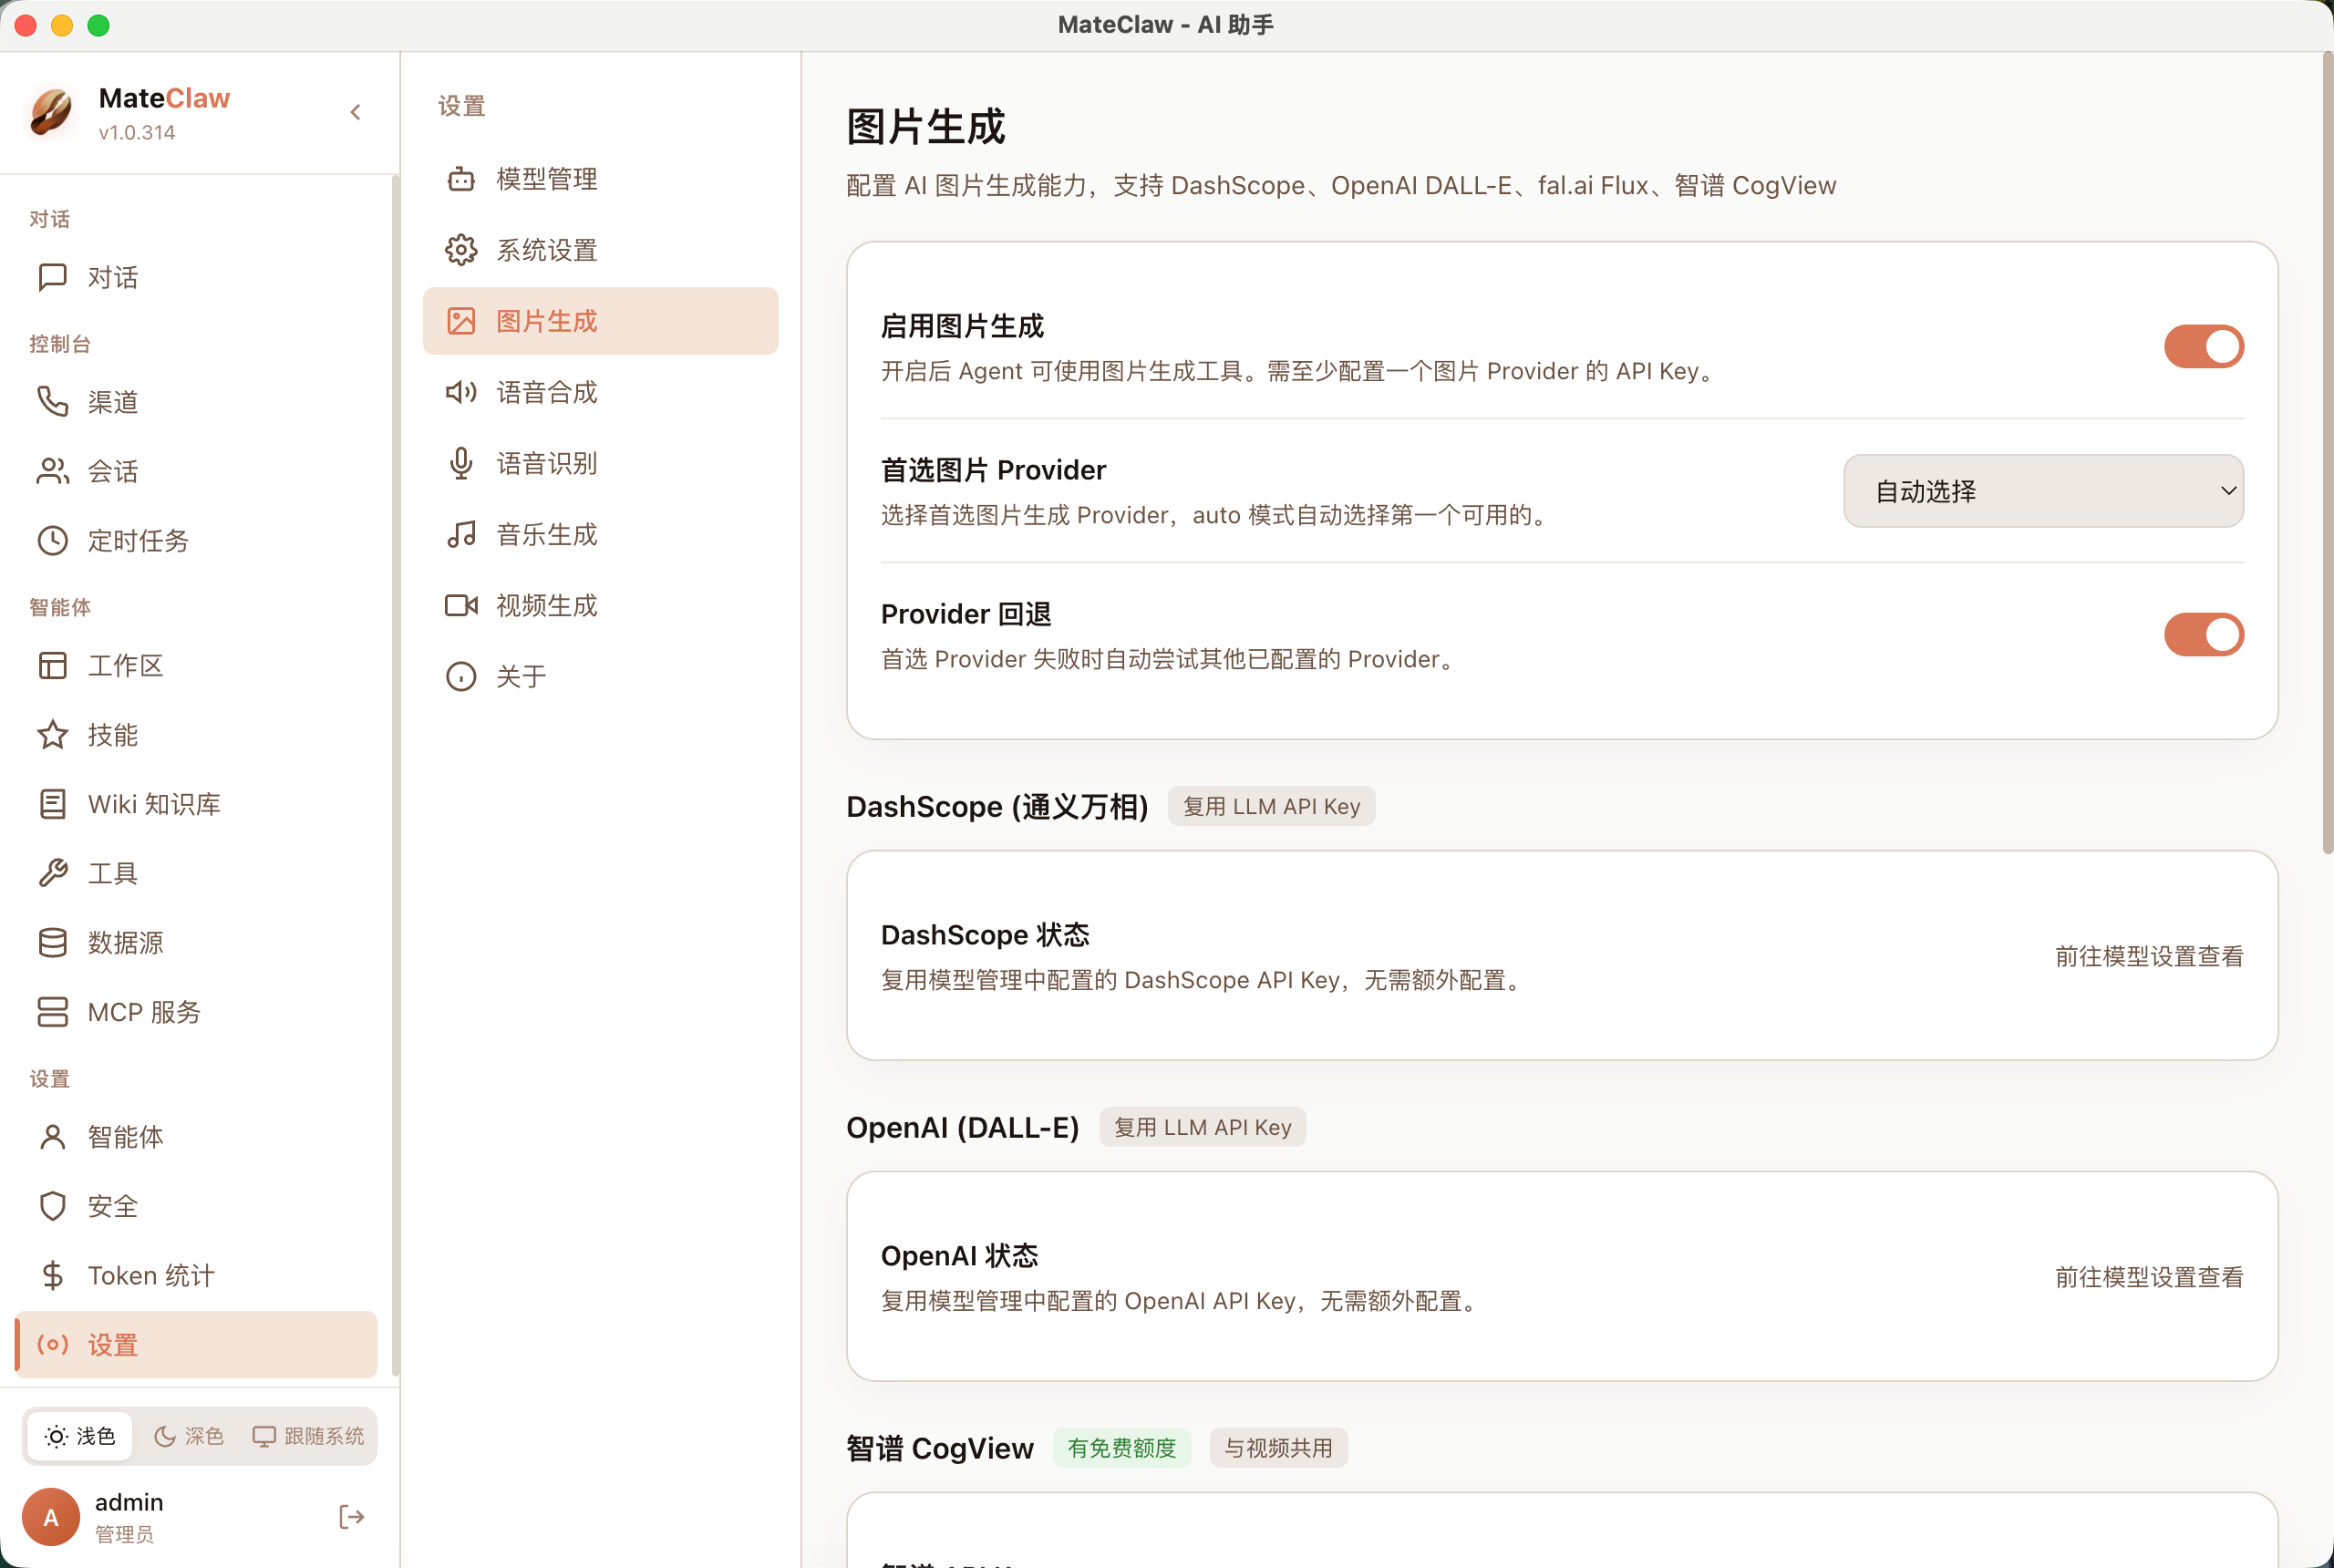The width and height of the screenshot is (2334, 1568).
Task: Open the Wiki 知识库 section
Action: coord(154,803)
